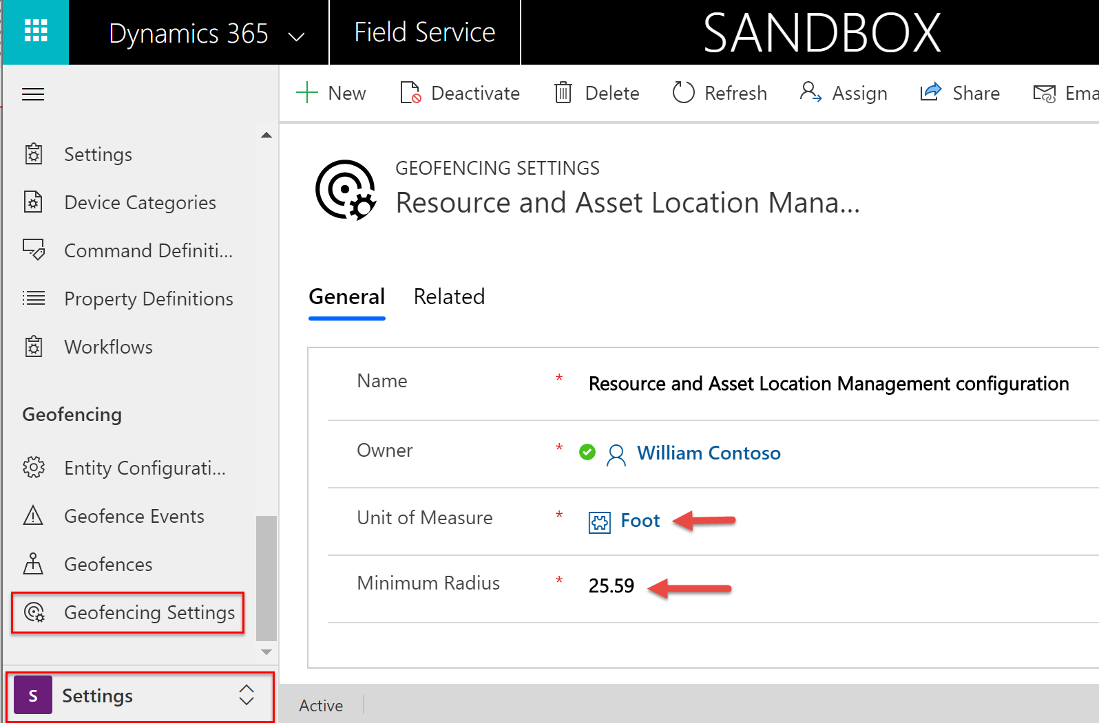1099x723 pixels.
Task: Click the Dynamics 365 brand text
Action: (189, 34)
